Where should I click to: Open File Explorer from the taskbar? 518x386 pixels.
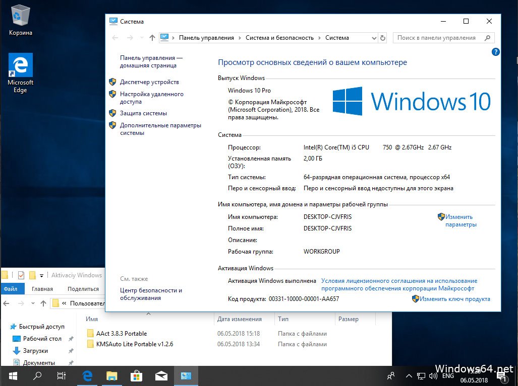(x=111, y=376)
